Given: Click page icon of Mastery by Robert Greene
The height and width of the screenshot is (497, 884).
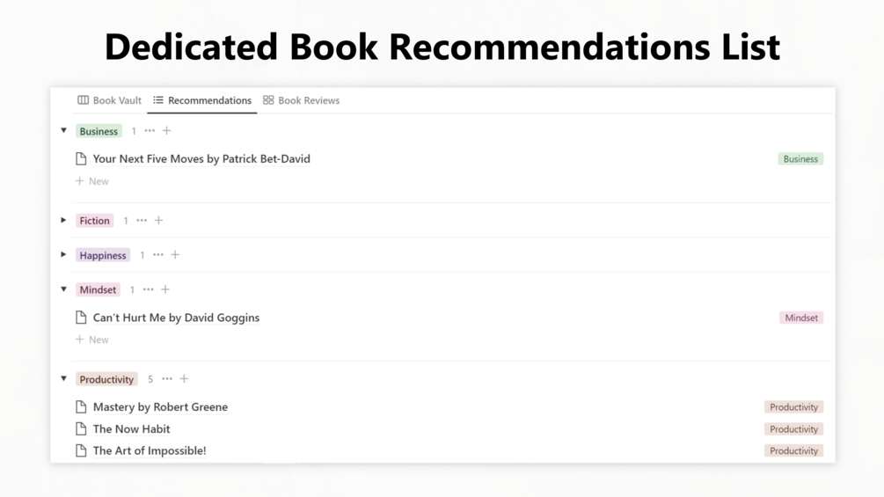Looking at the screenshot, I should (x=81, y=407).
